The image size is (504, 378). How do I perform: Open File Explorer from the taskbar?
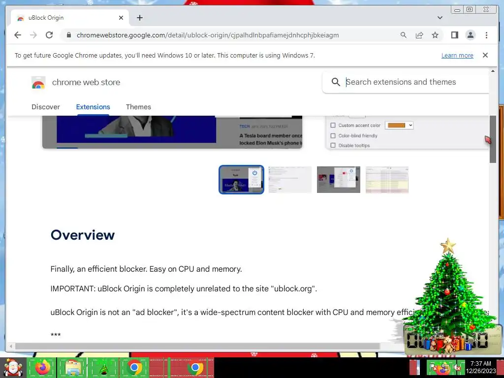coord(73,367)
